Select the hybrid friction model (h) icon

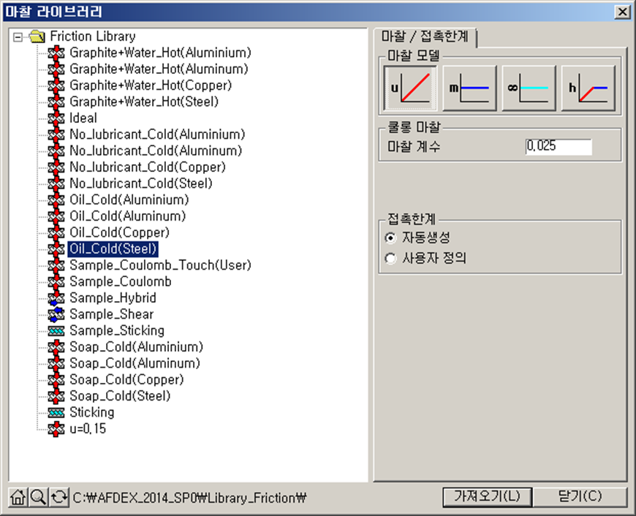tap(588, 88)
